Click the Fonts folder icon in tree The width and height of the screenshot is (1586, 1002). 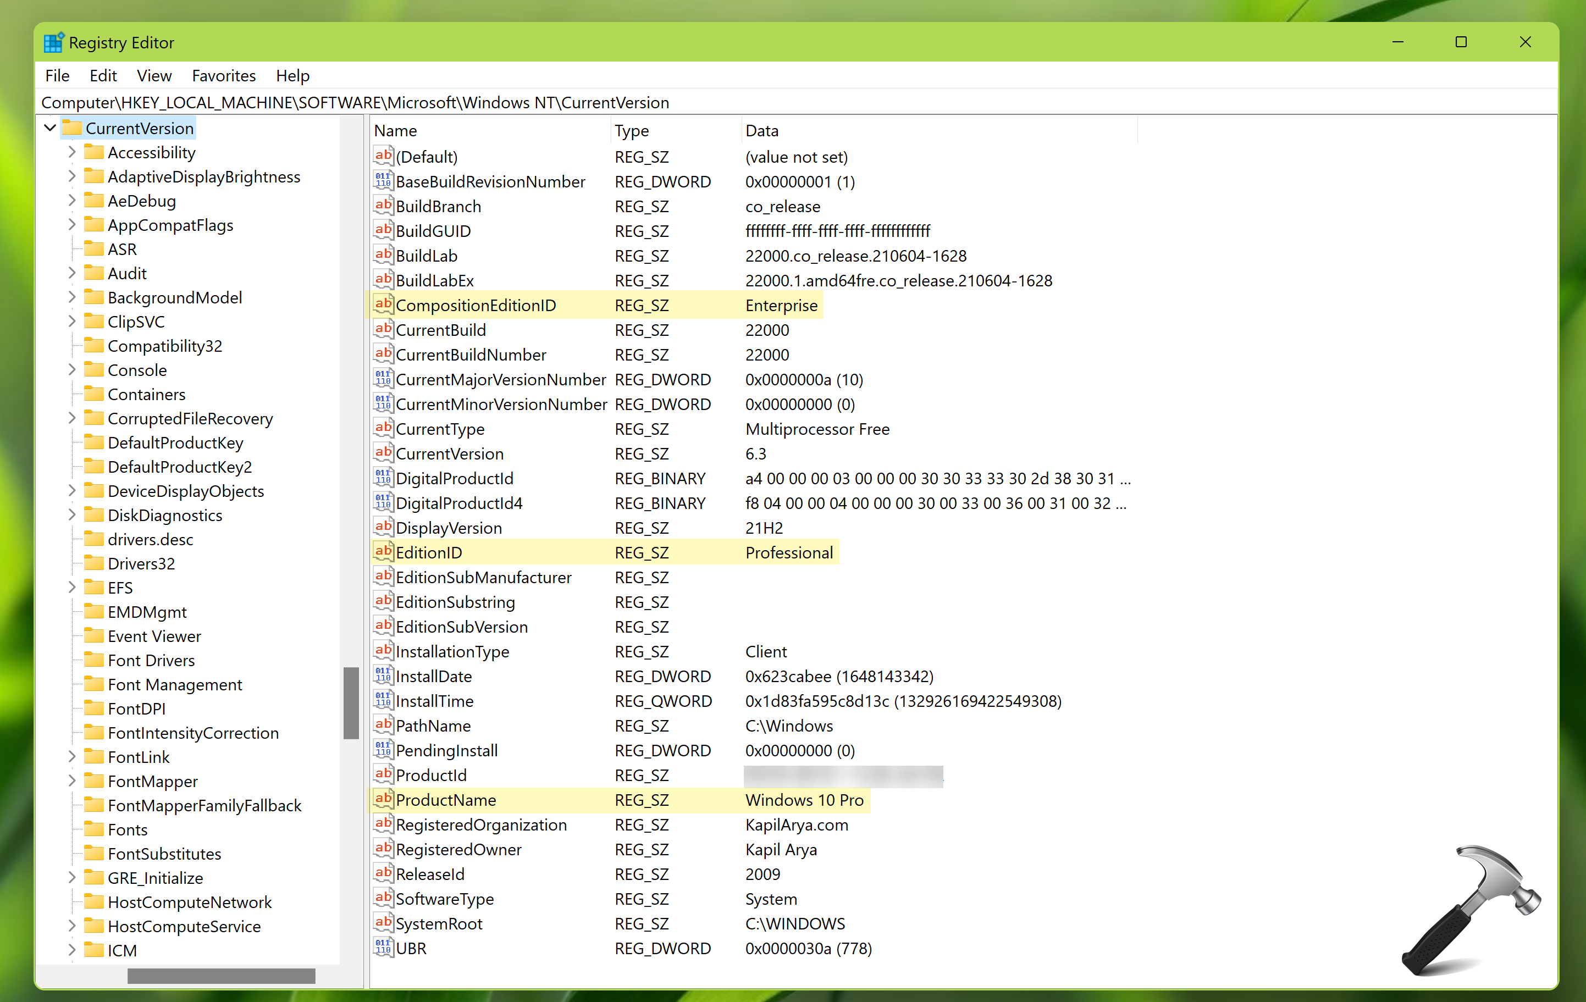[94, 829]
